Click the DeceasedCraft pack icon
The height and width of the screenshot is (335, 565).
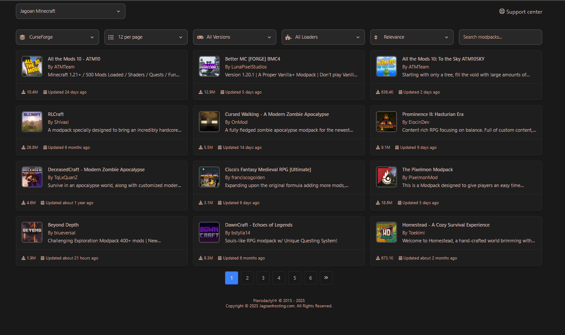coord(32,177)
